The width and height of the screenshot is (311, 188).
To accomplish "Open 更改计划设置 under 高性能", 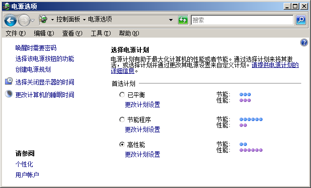I will (142, 154).
